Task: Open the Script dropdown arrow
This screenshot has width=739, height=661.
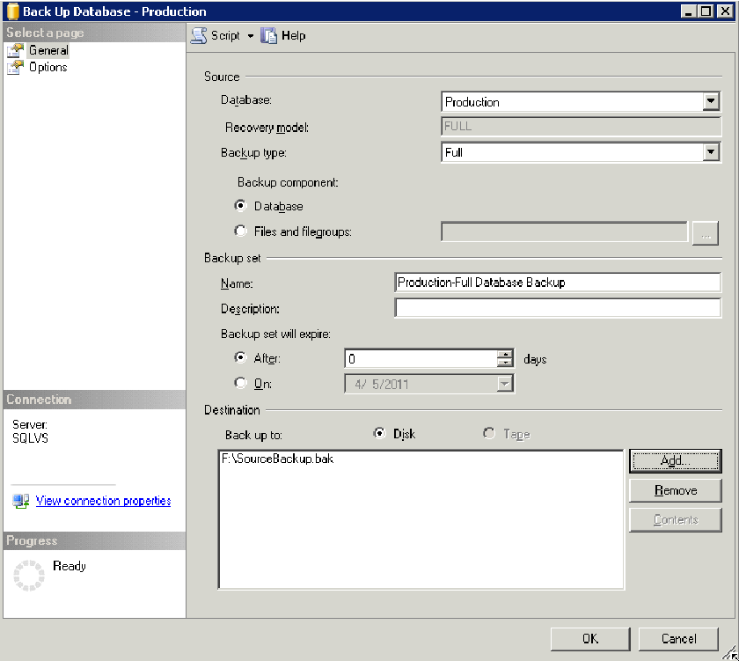Action: pyautogui.click(x=250, y=36)
